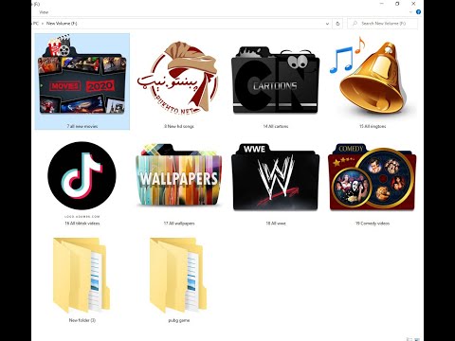Click the blue Help question mark icon
The width and height of the screenshot is (455, 341).
(x=418, y=12)
